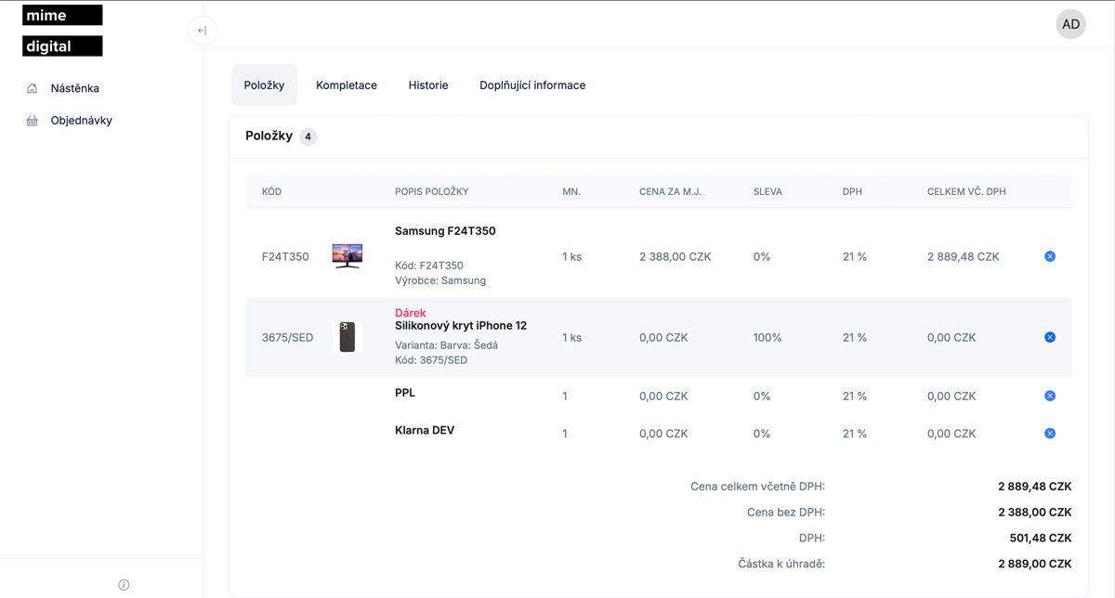Delete the Klarna DEV payment row
This screenshot has width=1115, height=598.
(1050, 434)
